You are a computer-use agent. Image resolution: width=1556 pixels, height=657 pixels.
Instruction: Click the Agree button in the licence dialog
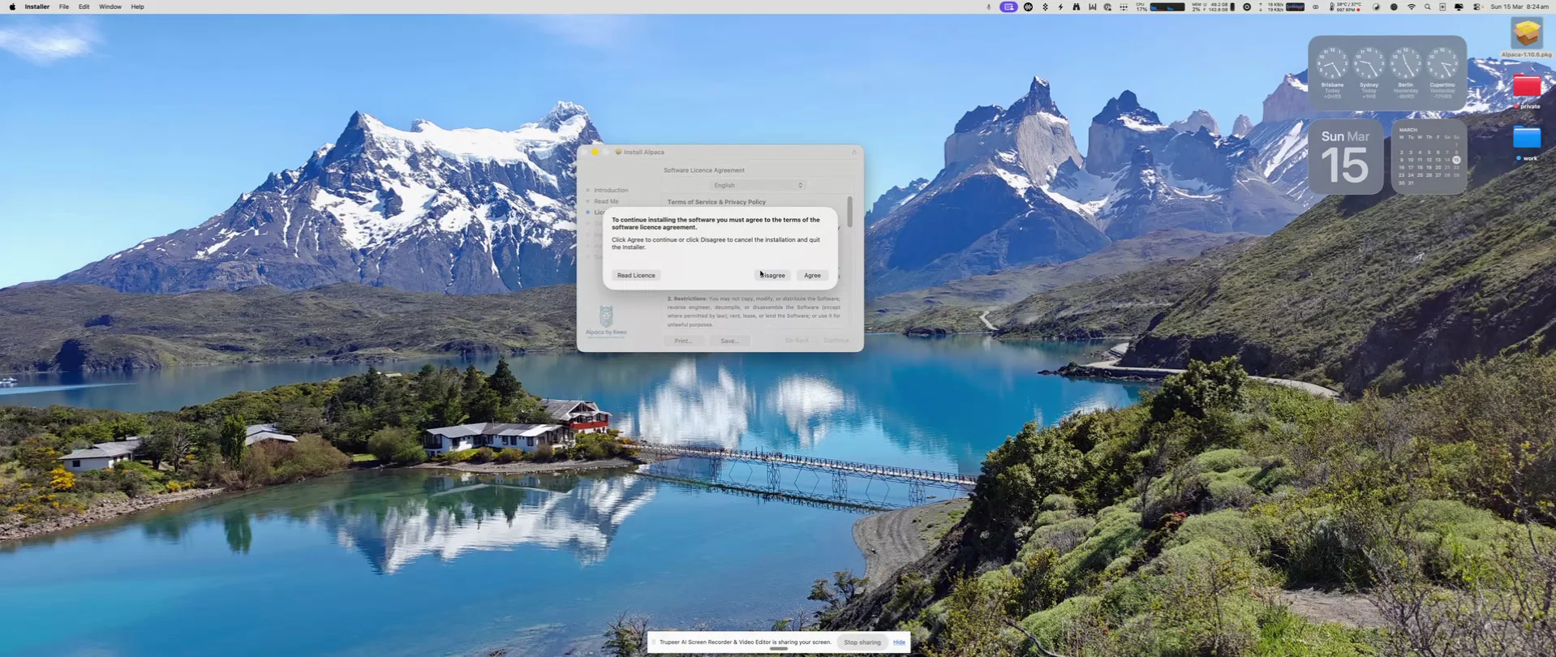point(812,276)
